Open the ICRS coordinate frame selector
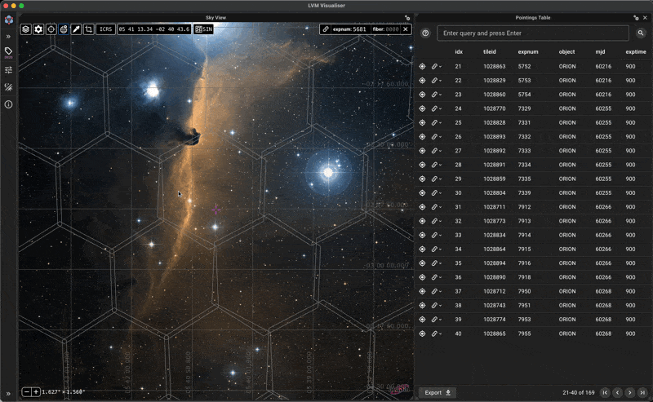Screen dimensions: 653x402 105,29
